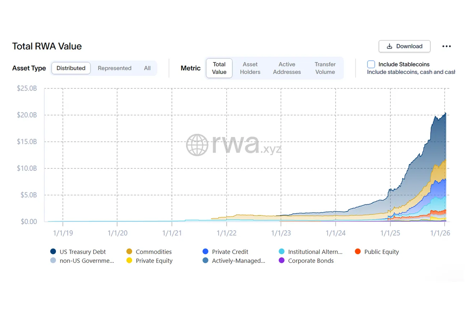Show the Transfer Volume metric

point(325,68)
